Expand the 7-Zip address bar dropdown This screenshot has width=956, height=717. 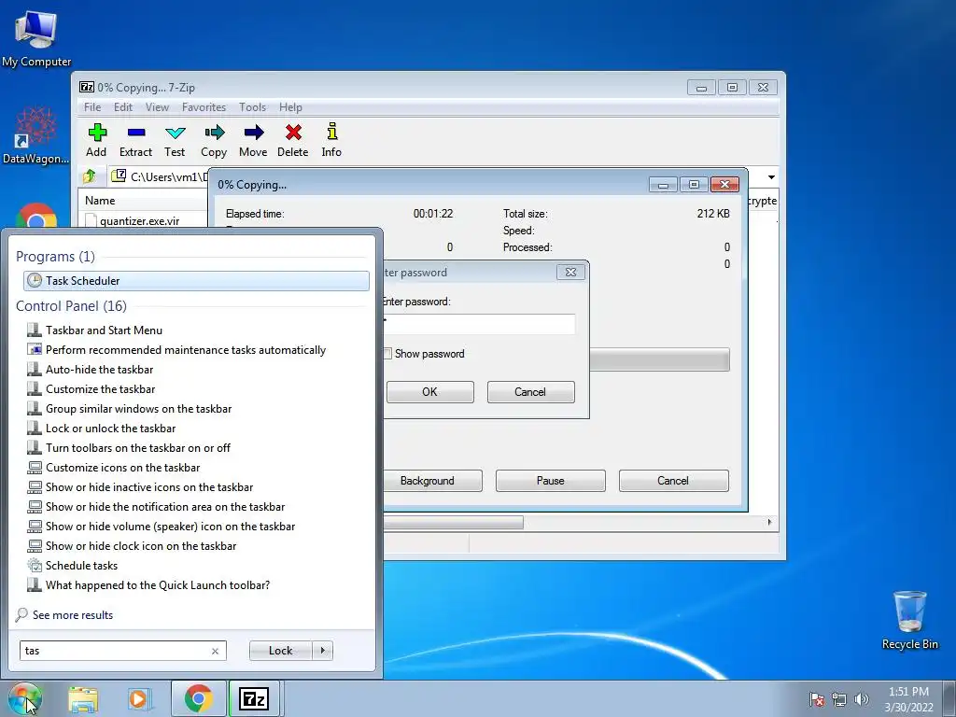pyautogui.click(x=771, y=177)
